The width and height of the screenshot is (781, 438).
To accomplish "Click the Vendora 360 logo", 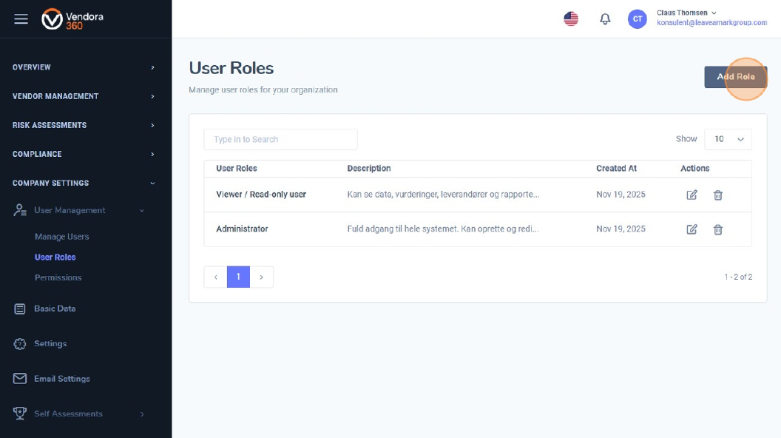I will pos(72,19).
